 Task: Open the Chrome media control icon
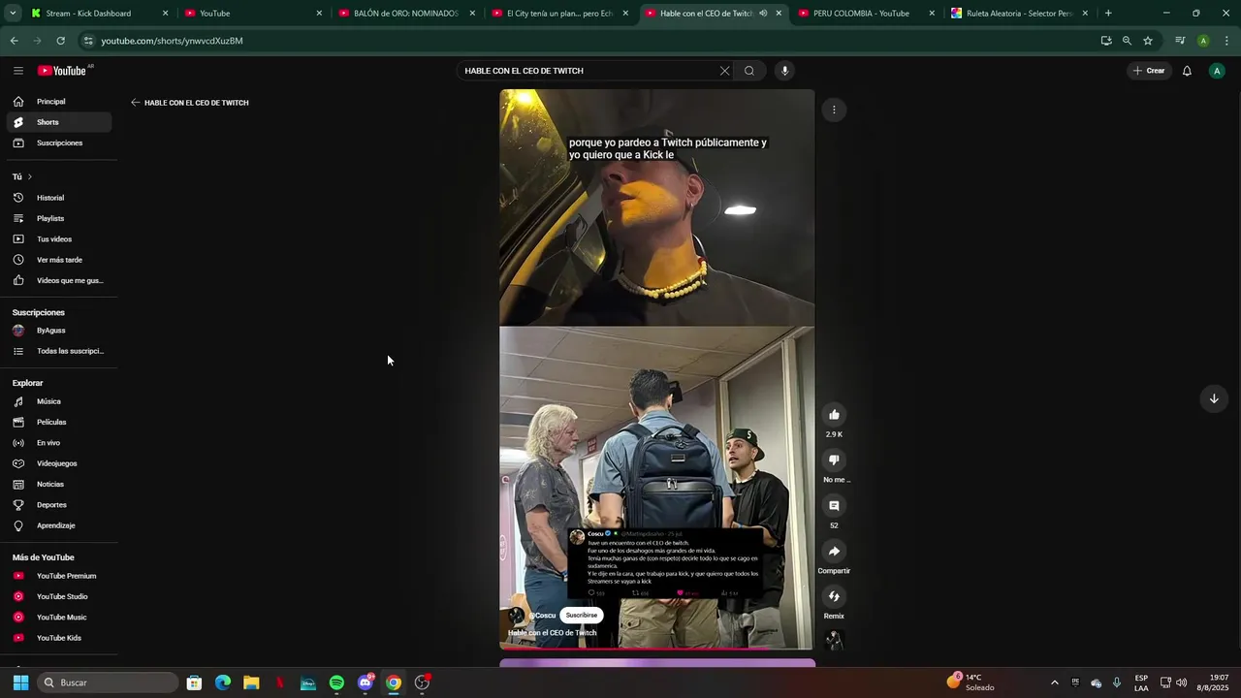pos(1180,41)
